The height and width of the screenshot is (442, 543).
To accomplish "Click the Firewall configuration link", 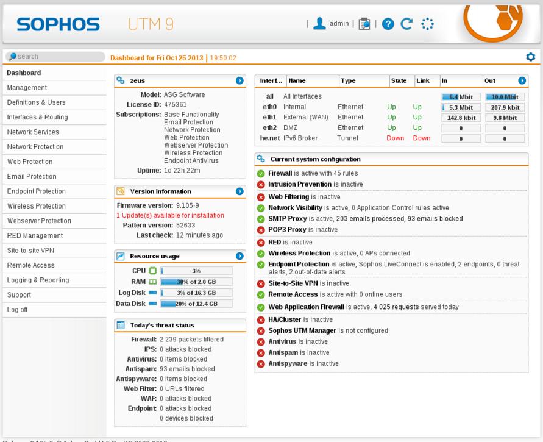I will [x=280, y=173].
